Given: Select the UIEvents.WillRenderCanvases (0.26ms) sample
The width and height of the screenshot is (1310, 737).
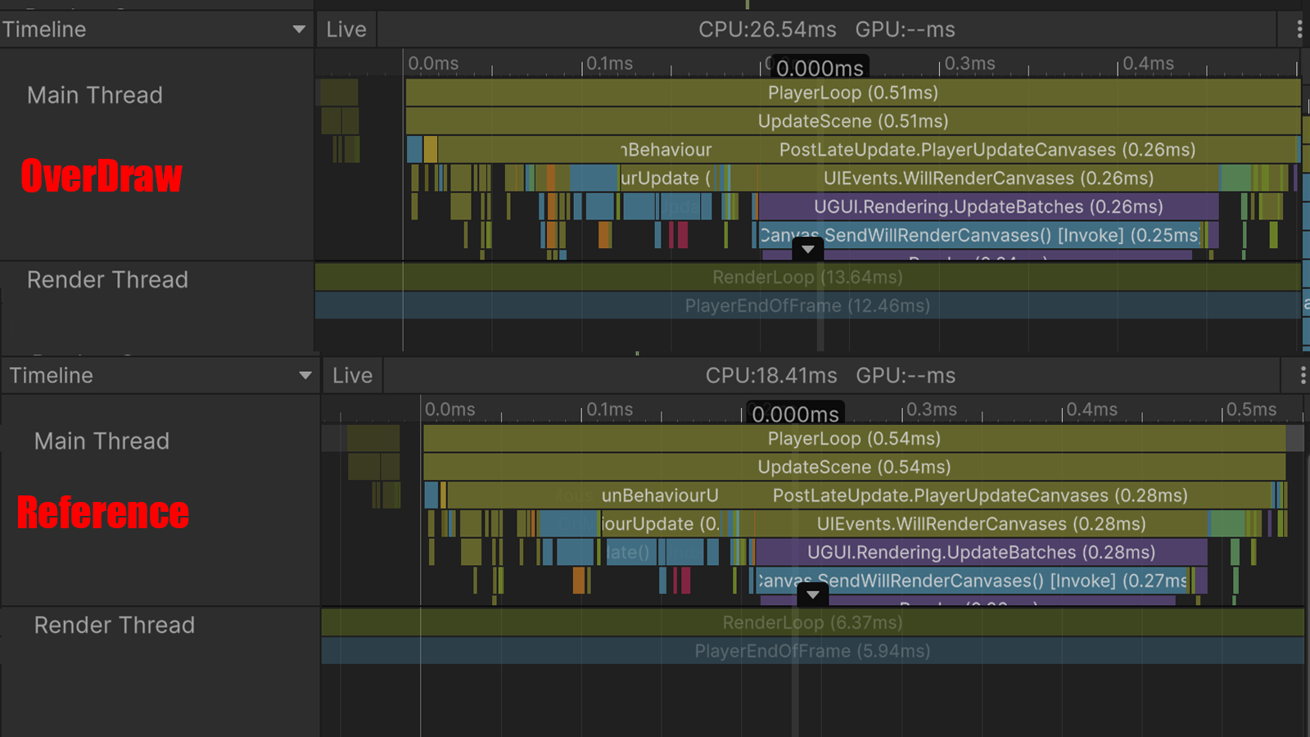Looking at the screenshot, I should [x=987, y=179].
